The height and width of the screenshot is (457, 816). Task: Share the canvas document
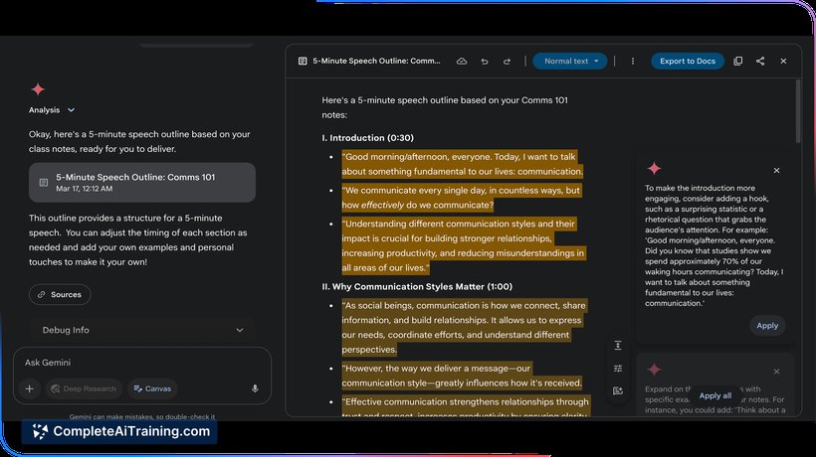760,62
